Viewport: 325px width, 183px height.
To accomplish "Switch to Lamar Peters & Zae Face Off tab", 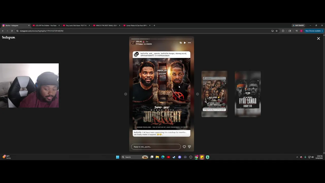I will (137, 25).
